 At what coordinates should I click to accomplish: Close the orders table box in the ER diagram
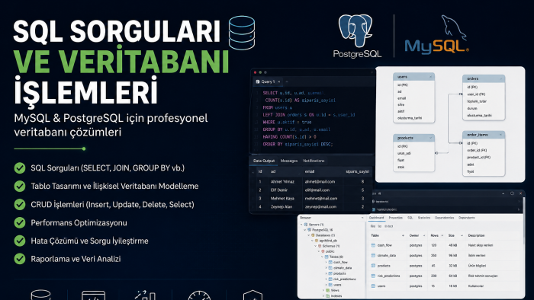tap(500, 78)
